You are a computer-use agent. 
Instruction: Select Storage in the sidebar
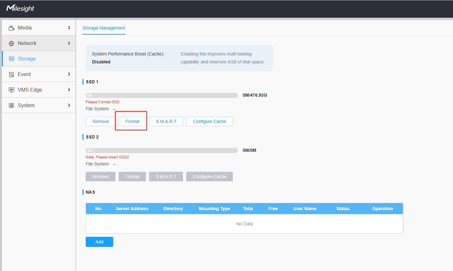click(x=39, y=59)
